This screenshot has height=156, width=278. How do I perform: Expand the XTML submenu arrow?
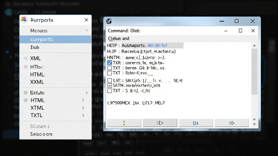tap(83, 108)
